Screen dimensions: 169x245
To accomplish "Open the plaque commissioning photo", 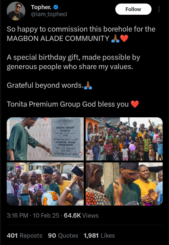I will pos(45,139).
